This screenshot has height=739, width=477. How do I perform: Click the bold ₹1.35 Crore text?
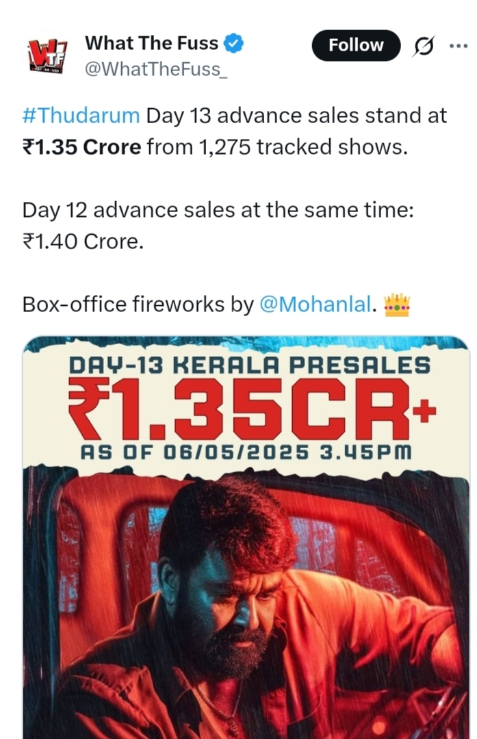coord(81,147)
